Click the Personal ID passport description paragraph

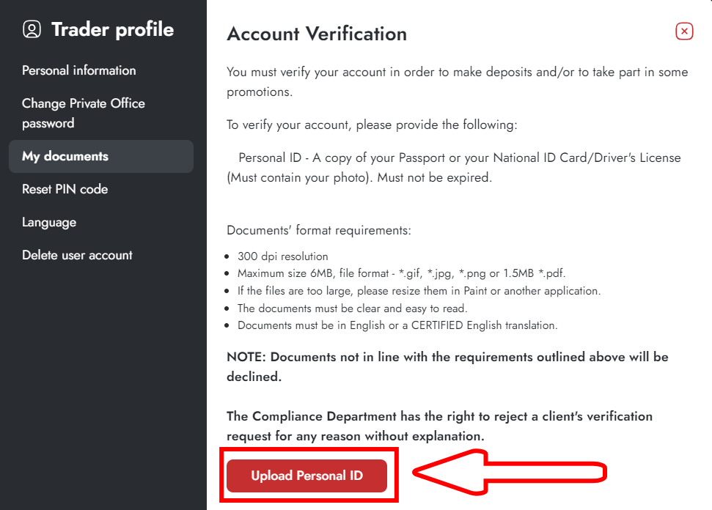pyautogui.click(x=454, y=167)
